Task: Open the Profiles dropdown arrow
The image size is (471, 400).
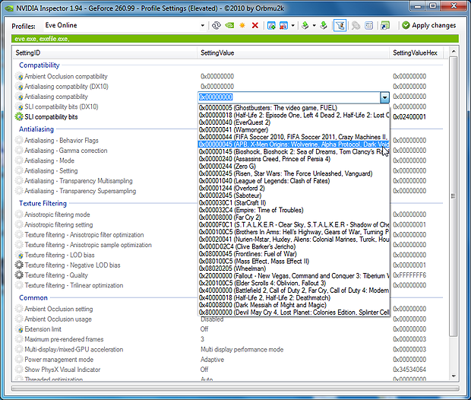Action: 203,26
